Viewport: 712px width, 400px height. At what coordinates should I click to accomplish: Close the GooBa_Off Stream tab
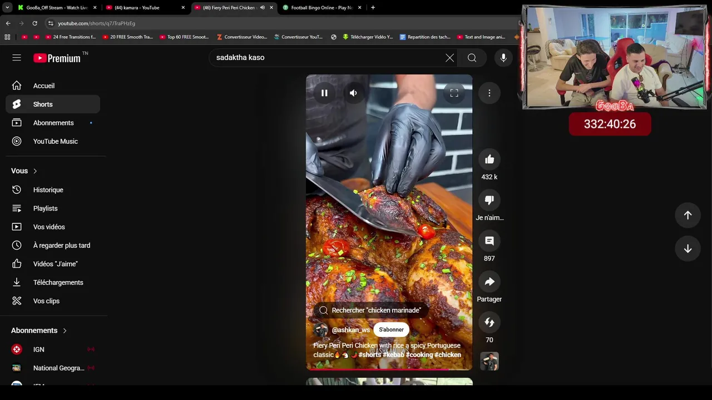pyautogui.click(x=95, y=8)
